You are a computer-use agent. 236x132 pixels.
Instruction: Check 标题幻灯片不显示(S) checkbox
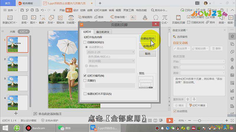(85, 94)
